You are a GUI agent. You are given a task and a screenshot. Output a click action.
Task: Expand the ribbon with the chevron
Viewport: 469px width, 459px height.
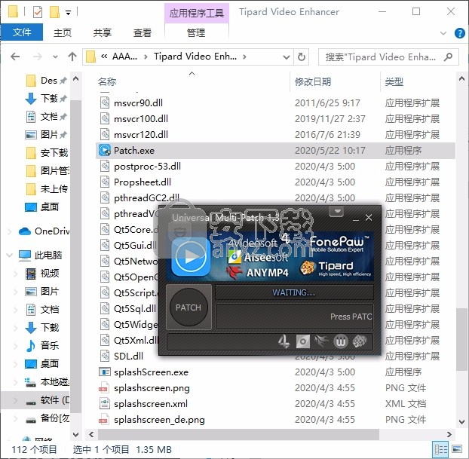click(x=443, y=33)
